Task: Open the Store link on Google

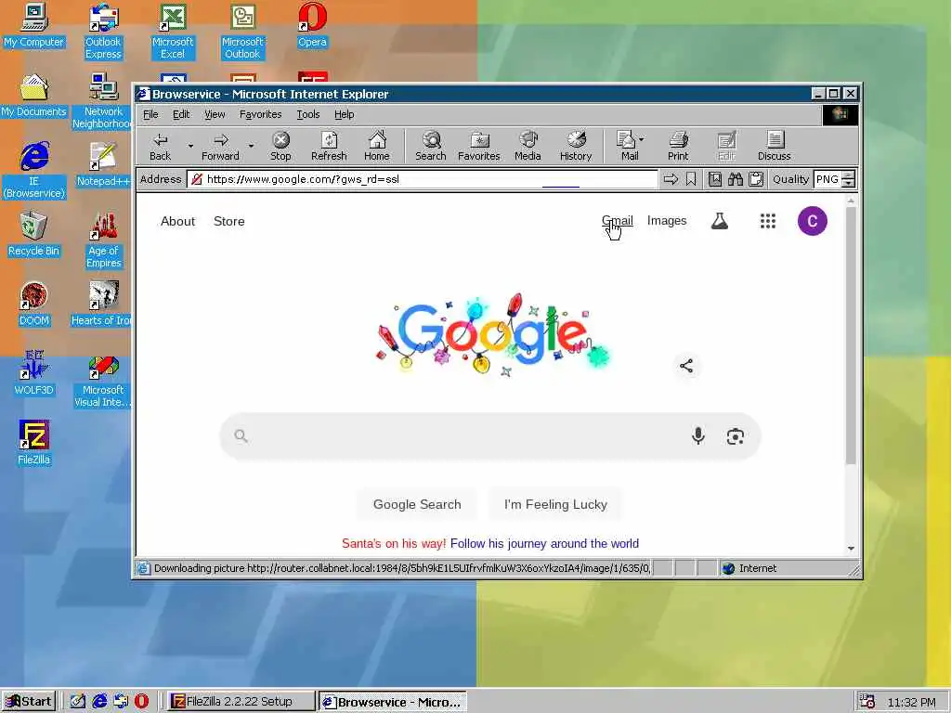Action: click(229, 221)
